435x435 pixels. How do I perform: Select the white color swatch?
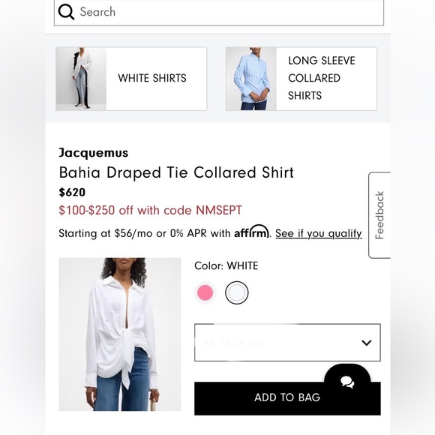(x=237, y=292)
